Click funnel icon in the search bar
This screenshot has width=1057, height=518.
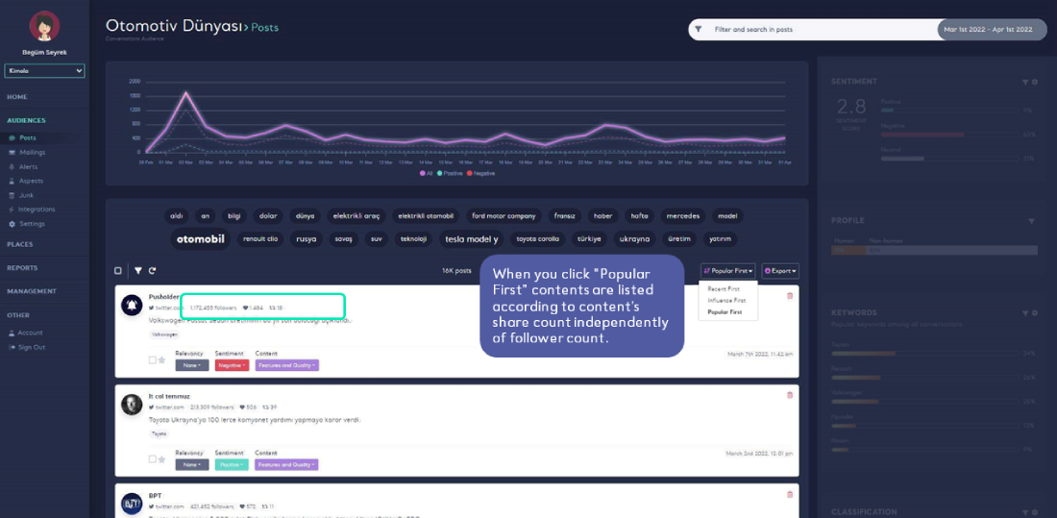click(x=699, y=30)
